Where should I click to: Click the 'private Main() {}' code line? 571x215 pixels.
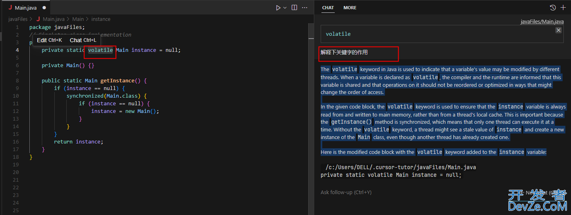tap(68, 66)
